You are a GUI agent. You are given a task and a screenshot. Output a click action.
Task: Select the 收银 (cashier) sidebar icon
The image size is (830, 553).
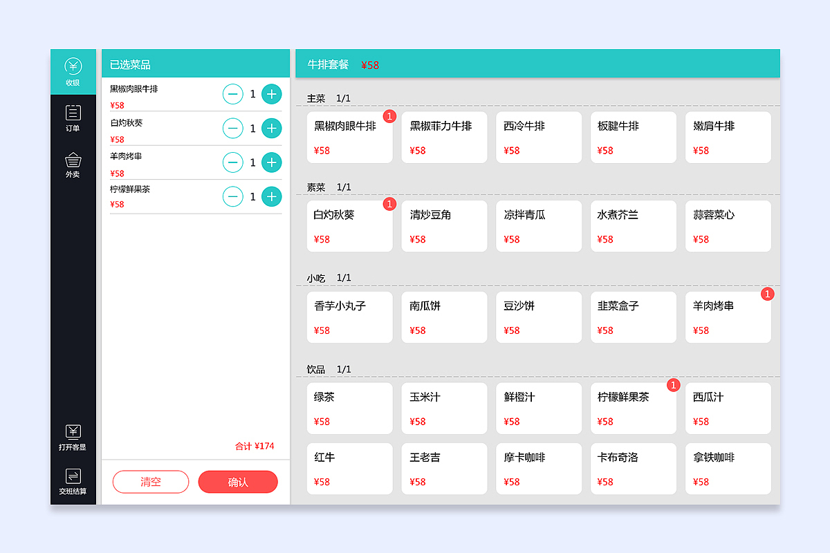point(73,69)
